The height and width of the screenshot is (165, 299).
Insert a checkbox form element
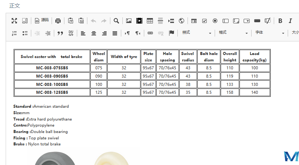[204, 21]
